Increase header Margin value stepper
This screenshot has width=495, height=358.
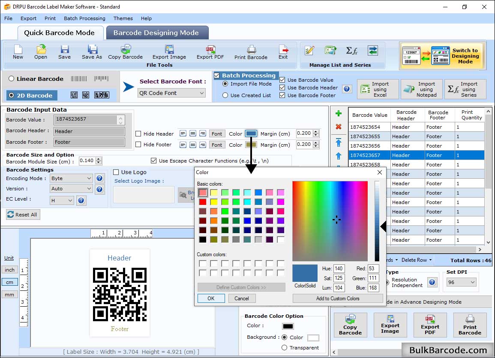pyautogui.click(x=316, y=132)
